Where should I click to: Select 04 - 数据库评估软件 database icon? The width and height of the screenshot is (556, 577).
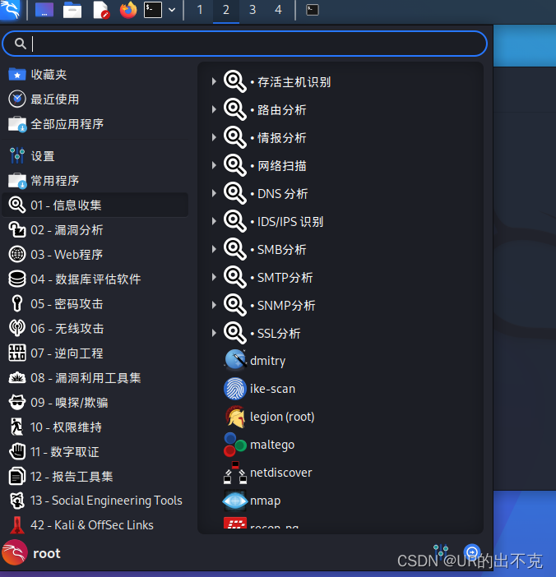coord(17,279)
